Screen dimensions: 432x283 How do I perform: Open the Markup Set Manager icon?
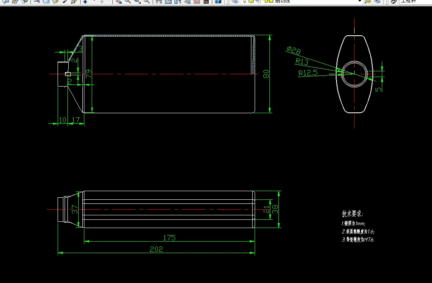click(x=196, y=1)
